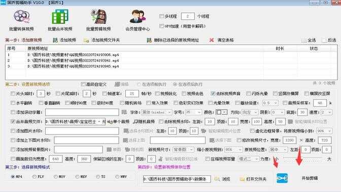The width and height of the screenshot is (341, 192).
Task: Open 压缩 模式二 dropdown
Action: point(248,159)
